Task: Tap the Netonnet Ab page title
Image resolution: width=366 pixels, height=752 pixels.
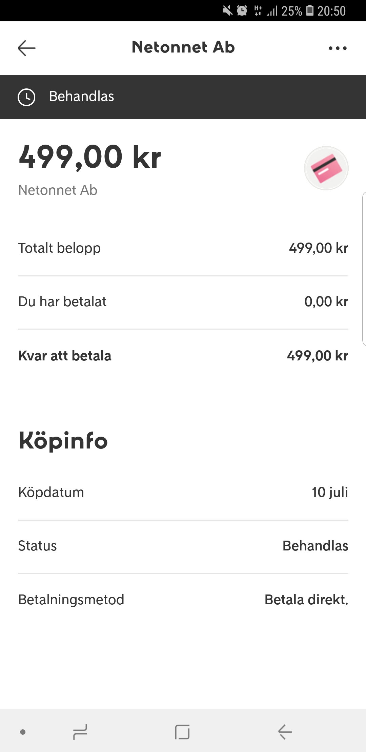Action: pyautogui.click(x=183, y=47)
